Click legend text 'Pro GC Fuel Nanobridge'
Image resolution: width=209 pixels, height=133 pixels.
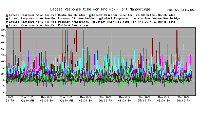(x=156, y=22)
